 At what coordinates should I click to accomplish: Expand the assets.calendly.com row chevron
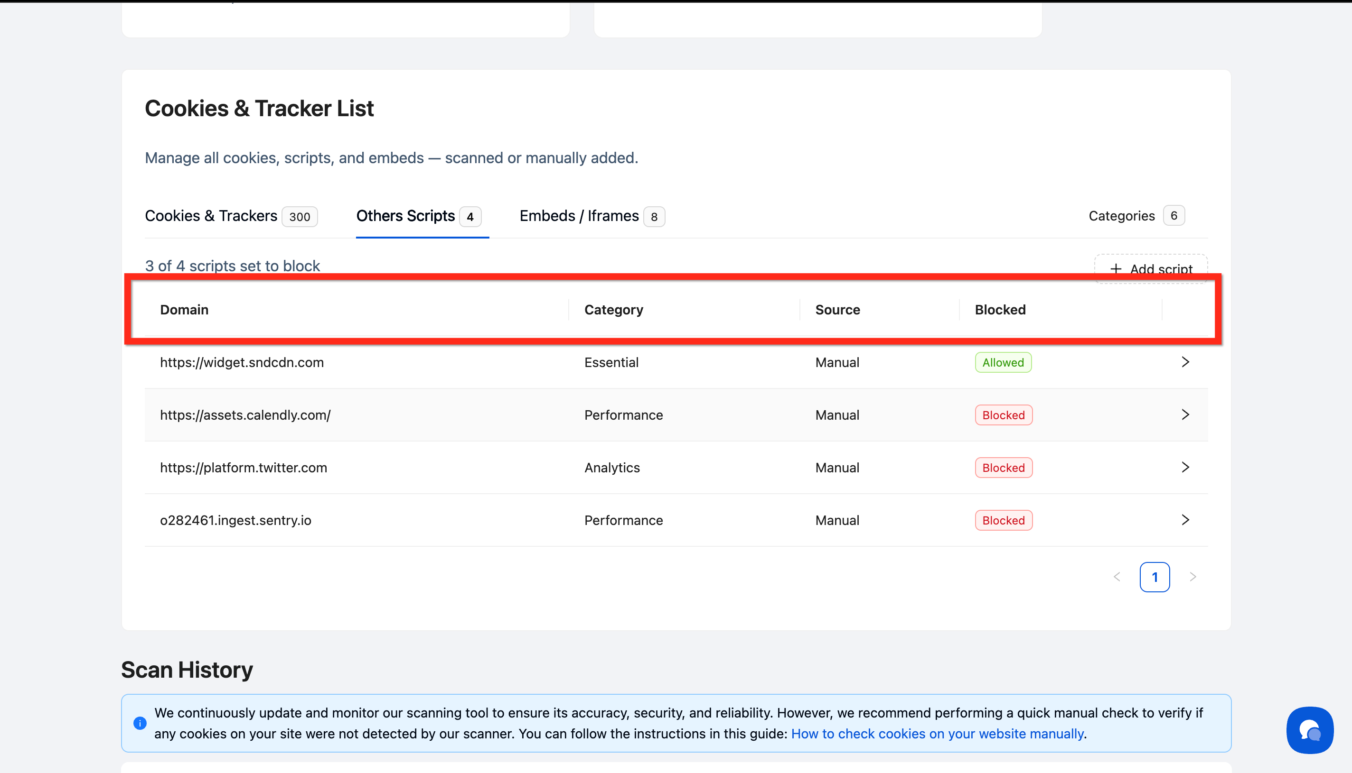click(1185, 414)
